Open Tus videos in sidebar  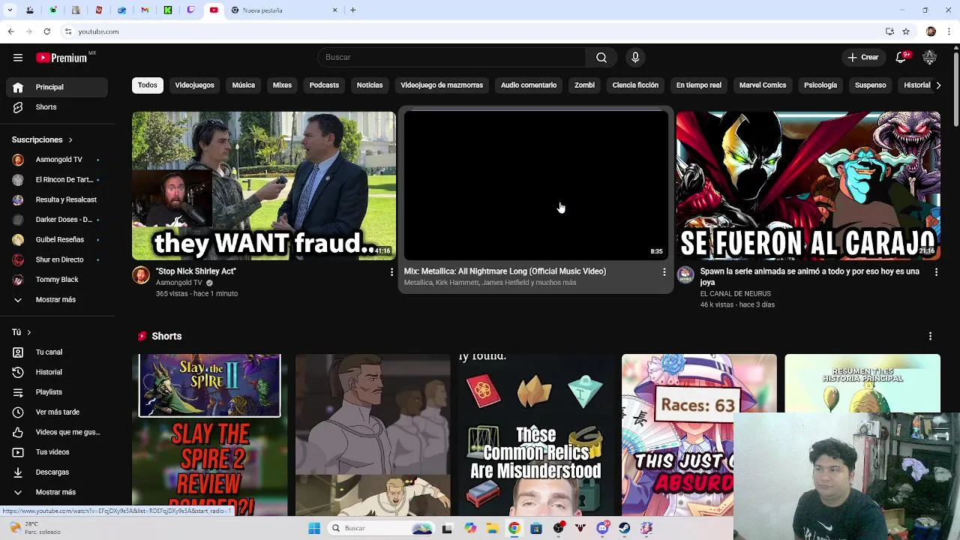click(x=57, y=452)
